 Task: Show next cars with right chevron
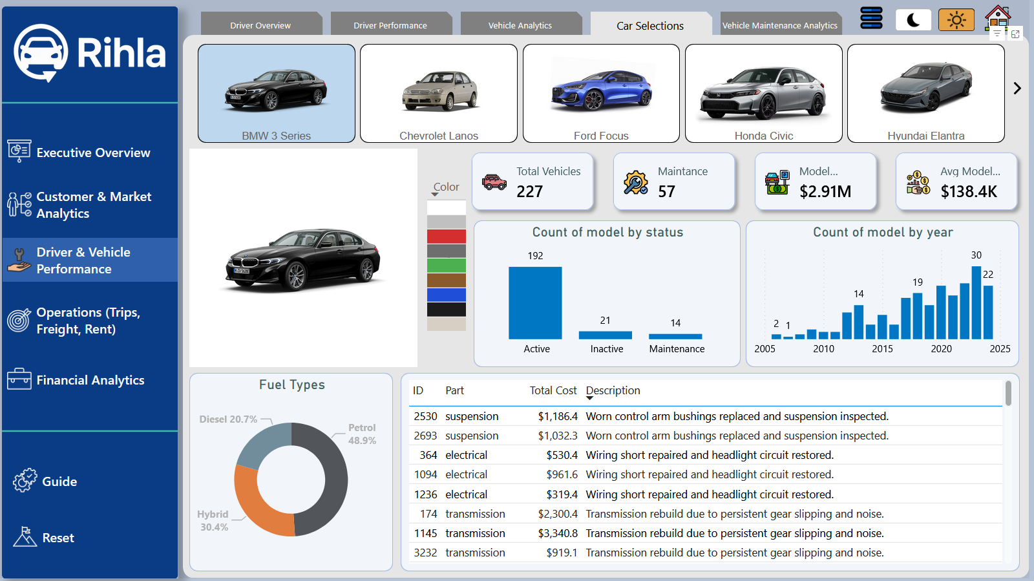[x=1017, y=88]
